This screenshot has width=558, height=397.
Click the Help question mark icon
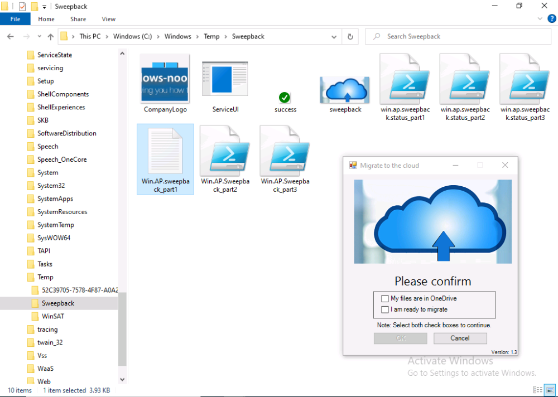coord(552,18)
